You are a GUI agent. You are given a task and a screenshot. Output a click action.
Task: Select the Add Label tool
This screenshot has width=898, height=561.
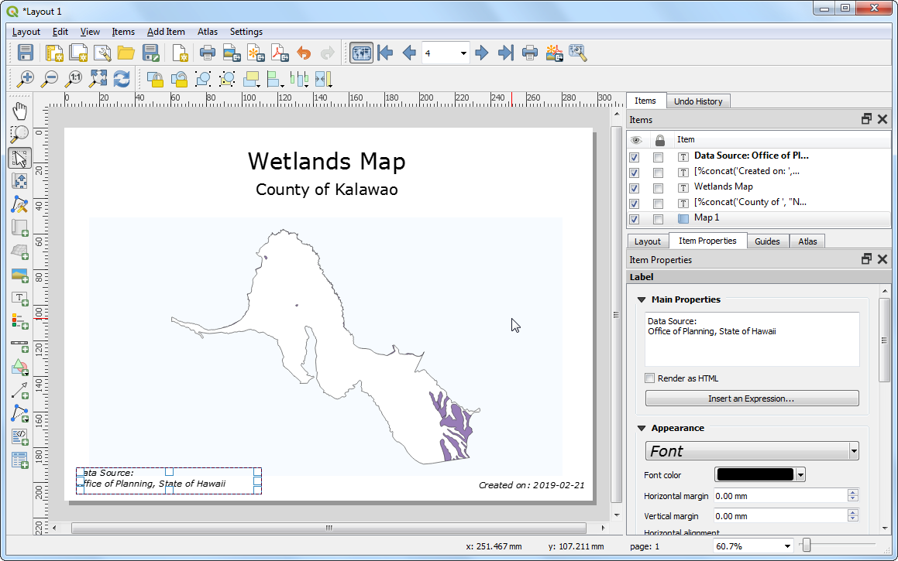click(20, 298)
